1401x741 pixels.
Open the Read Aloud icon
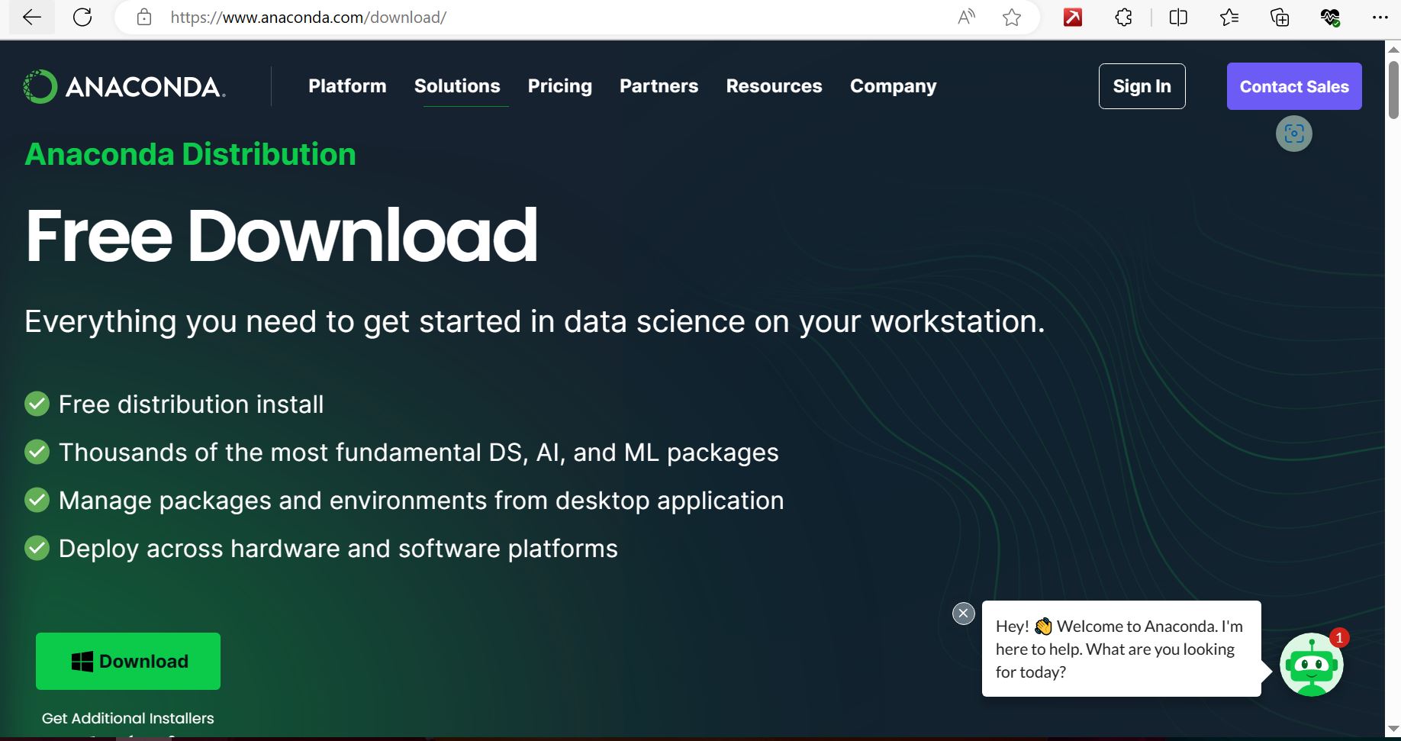[x=966, y=18]
